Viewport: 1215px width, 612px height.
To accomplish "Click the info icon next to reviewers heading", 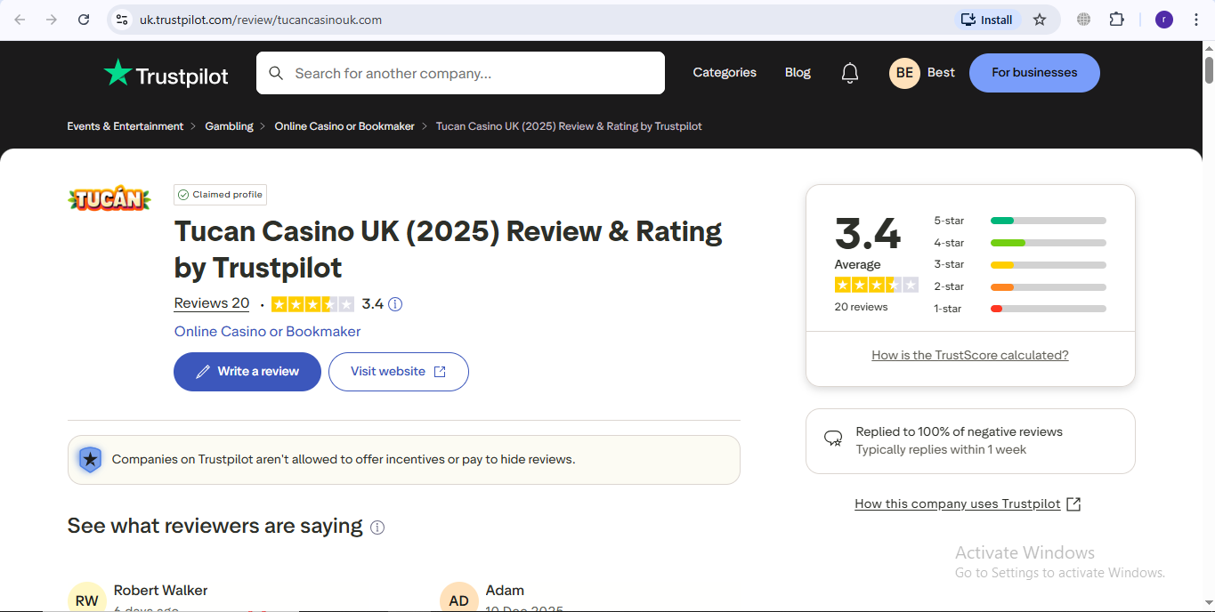I will point(377,527).
